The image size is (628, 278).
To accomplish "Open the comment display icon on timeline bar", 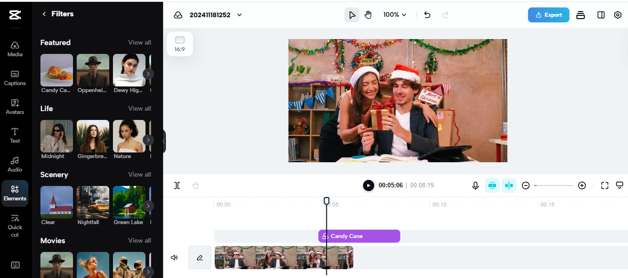I will [x=620, y=185].
